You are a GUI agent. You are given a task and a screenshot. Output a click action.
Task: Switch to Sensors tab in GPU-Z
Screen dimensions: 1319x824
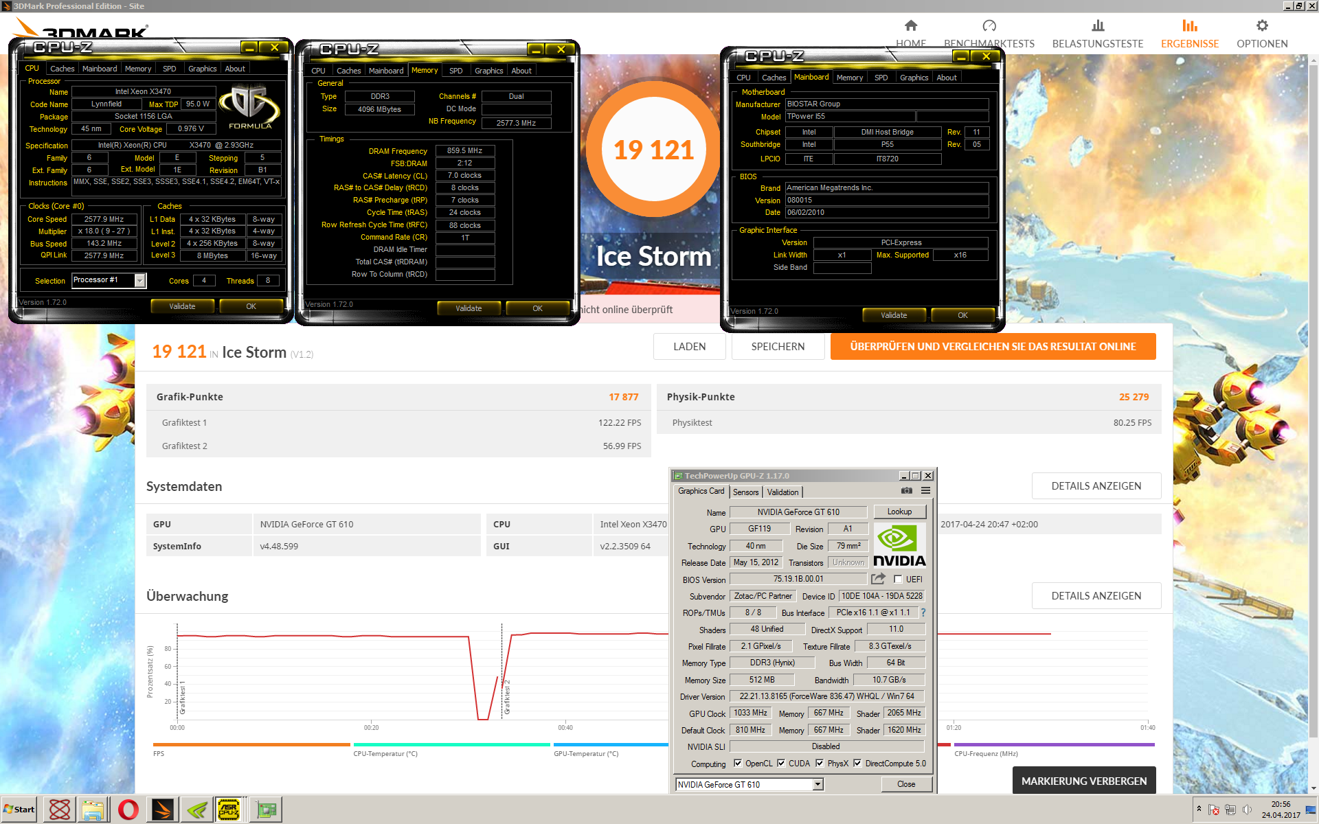[x=745, y=492]
